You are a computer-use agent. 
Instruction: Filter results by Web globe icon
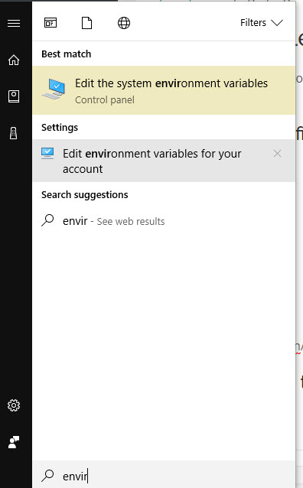tap(124, 23)
